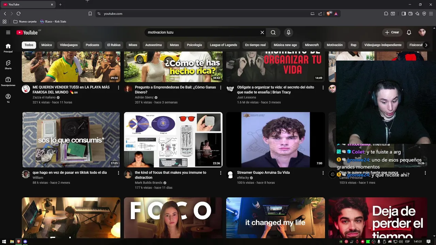Select the Videojuegos filter chip

pyautogui.click(x=69, y=45)
